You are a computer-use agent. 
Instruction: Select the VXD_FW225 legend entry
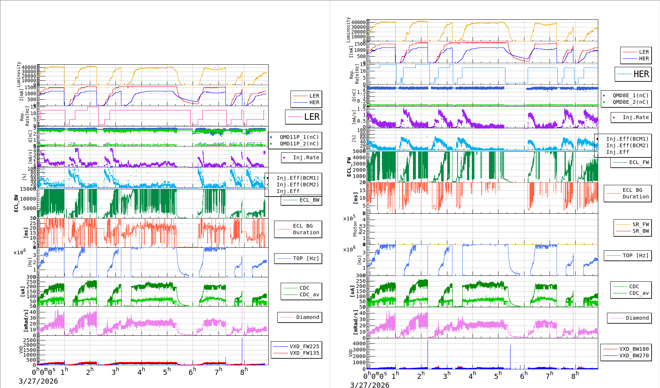click(x=304, y=346)
